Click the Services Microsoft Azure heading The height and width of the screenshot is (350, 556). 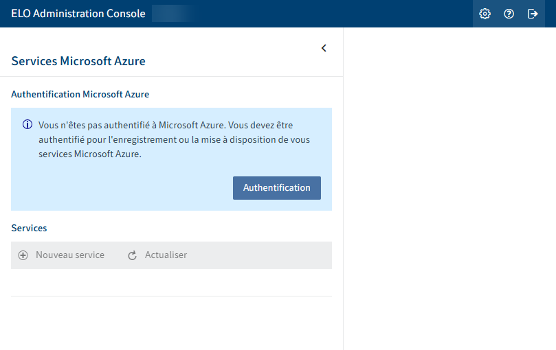78,61
